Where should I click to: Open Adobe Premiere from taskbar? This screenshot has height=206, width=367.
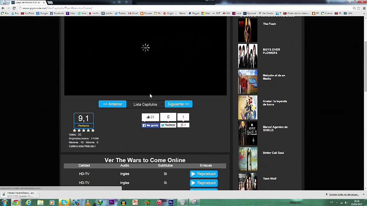click(112, 203)
